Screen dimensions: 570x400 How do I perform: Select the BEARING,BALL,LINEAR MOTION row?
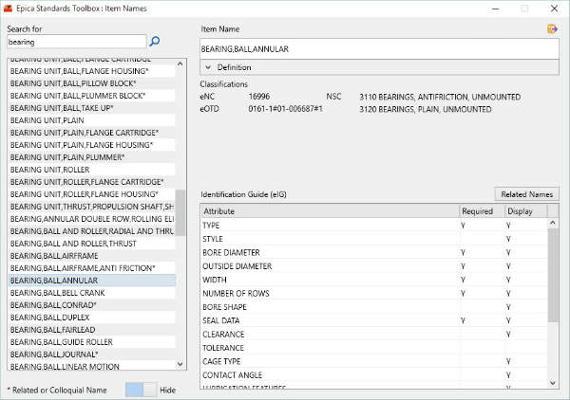91,366
